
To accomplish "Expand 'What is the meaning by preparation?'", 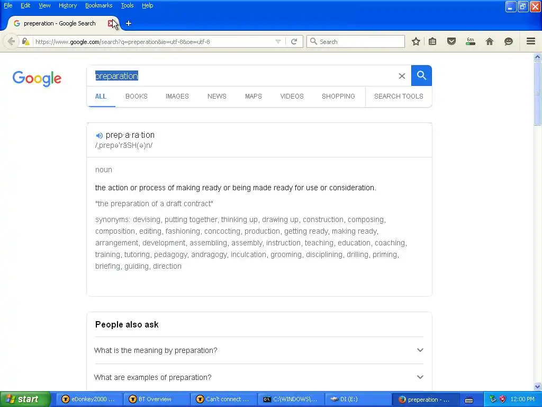I will [259, 350].
